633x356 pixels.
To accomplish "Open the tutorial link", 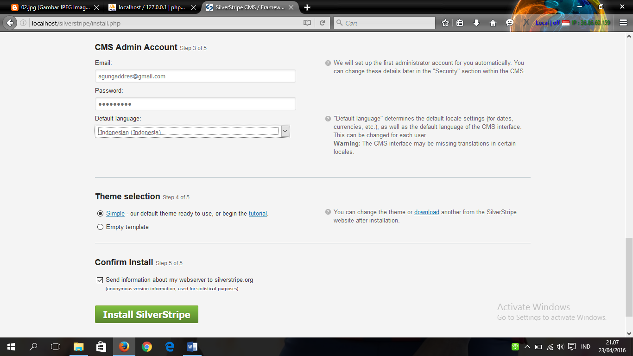I will click(x=258, y=214).
